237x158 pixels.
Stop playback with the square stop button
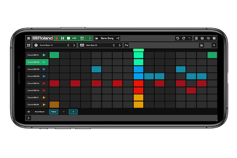tap(68, 38)
